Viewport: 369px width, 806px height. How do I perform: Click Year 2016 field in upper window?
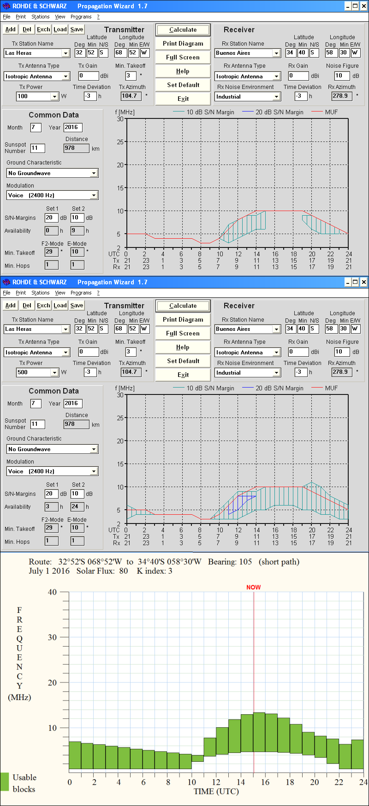coord(73,127)
